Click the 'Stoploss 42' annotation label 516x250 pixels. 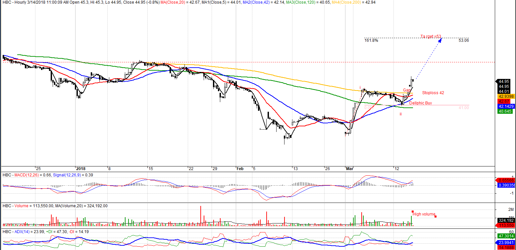coord(433,93)
